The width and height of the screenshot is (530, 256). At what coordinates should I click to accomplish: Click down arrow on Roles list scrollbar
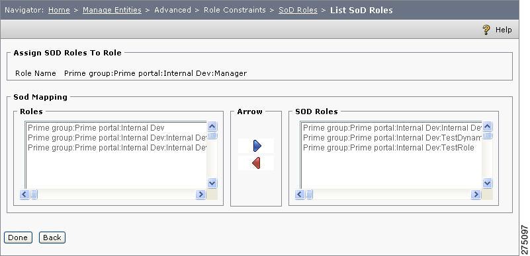(212, 183)
